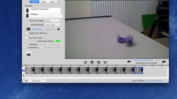The height and width of the screenshot is (99, 177).
Task: Select the frame 0 thumbnail in the timeline
Action: pos(30,70)
